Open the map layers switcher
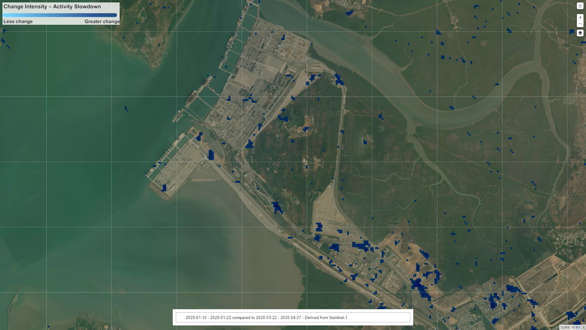The image size is (586, 330). coord(580,33)
